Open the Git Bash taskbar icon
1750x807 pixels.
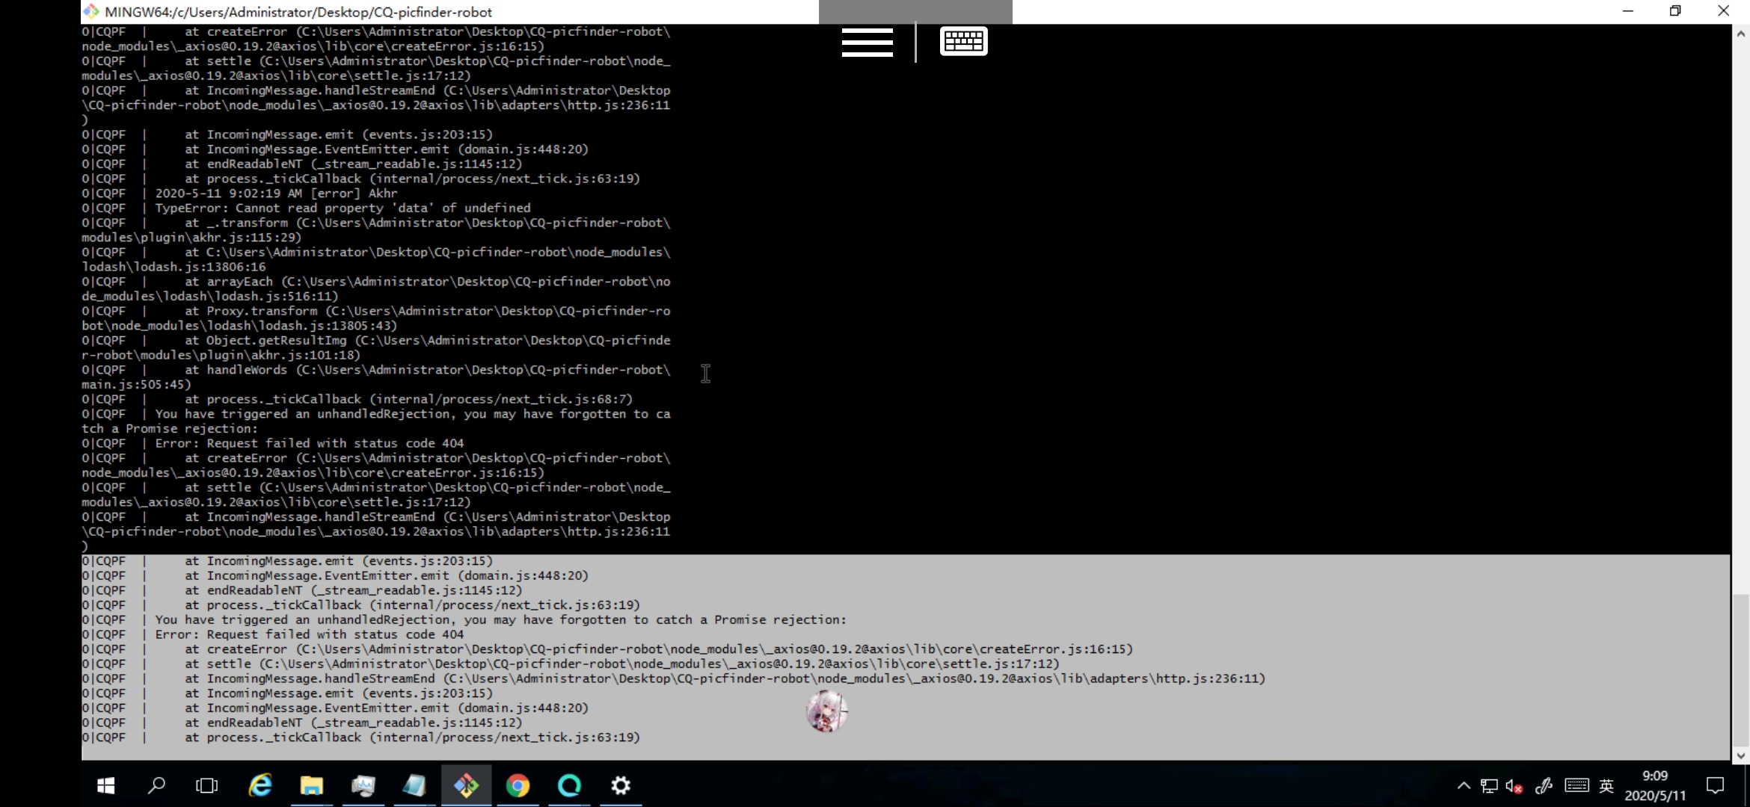[466, 786]
